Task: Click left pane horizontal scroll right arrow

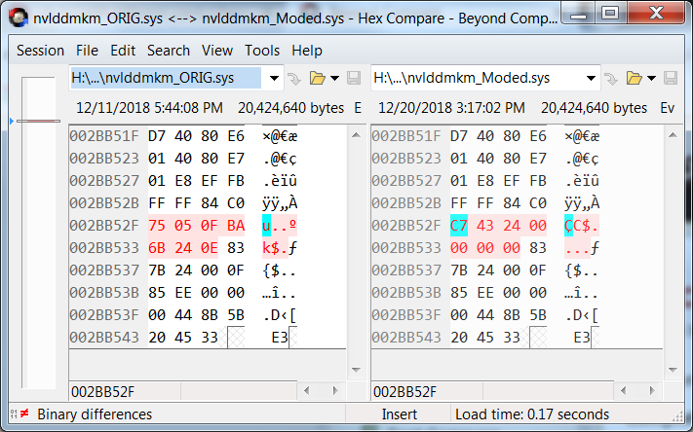Action: coord(335,390)
